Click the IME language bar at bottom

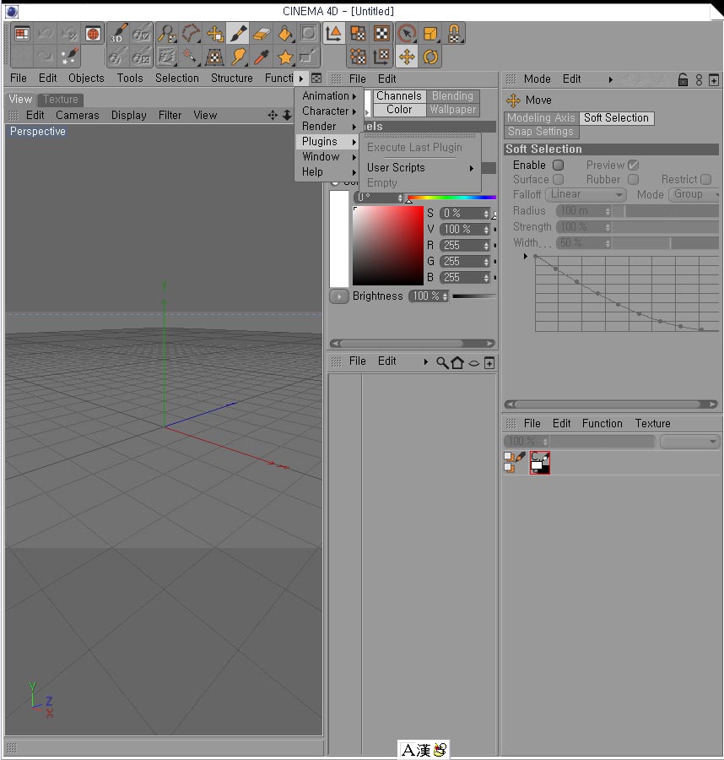click(x=424, y=750)
